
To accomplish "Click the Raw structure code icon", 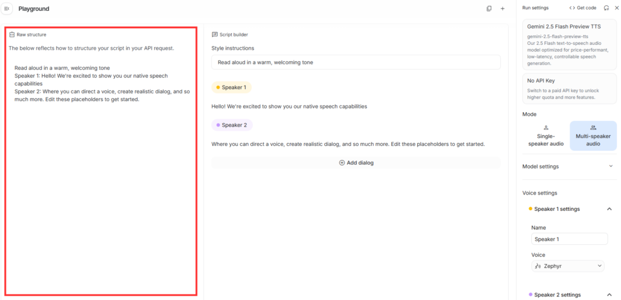I will (x=12, y=35).
